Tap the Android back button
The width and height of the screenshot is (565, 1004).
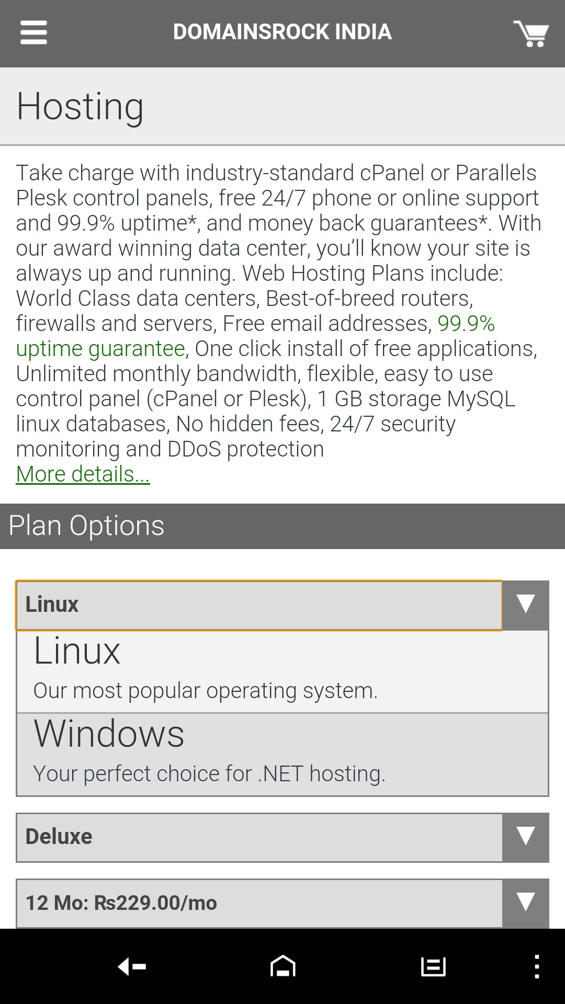(x=132, y=966)
